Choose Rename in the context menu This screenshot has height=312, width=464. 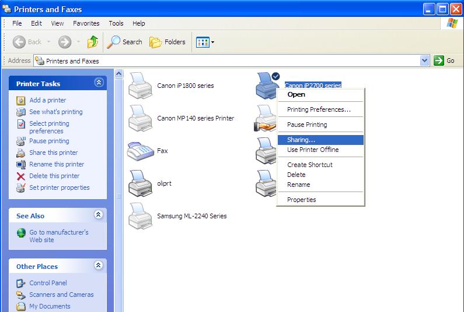coord(320,185)
